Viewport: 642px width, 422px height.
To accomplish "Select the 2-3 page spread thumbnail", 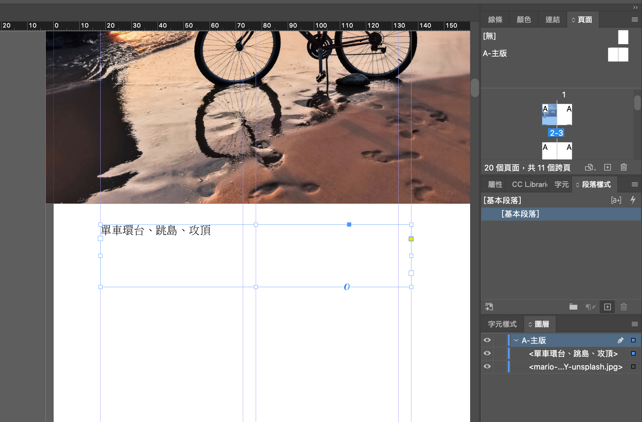I will point(557,114).
